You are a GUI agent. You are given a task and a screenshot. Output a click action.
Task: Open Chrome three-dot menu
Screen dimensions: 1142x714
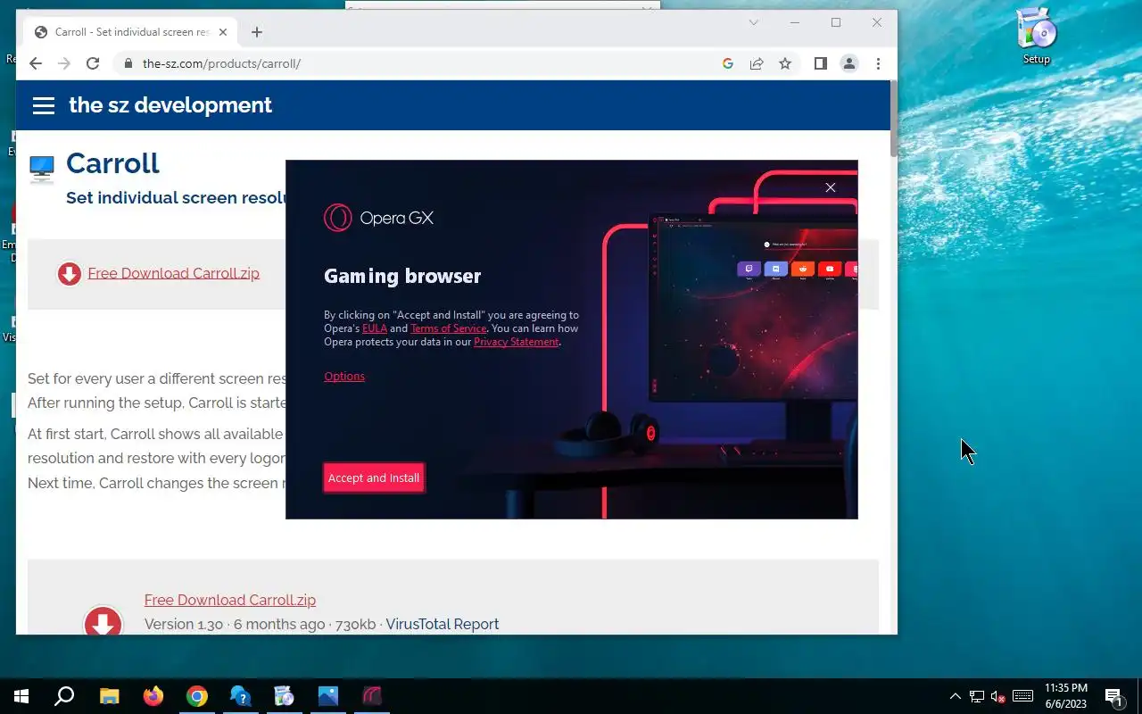point(878,63)
